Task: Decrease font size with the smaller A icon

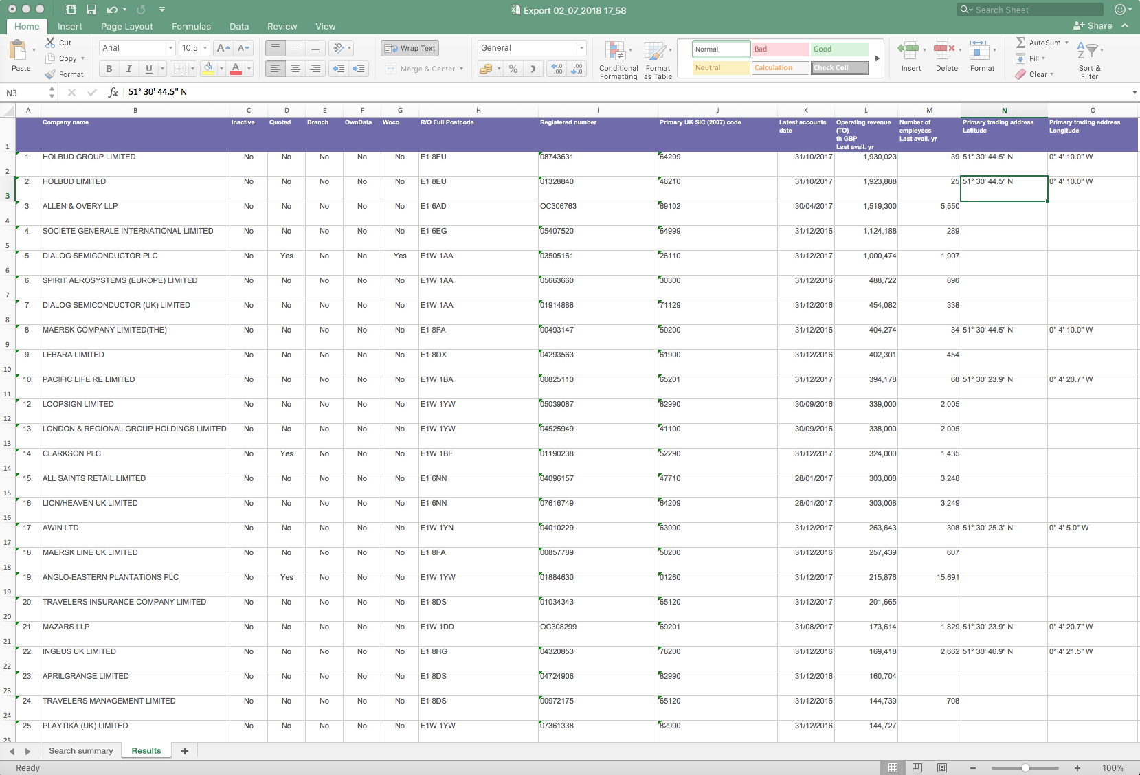Action: click(x=243, y=48)
